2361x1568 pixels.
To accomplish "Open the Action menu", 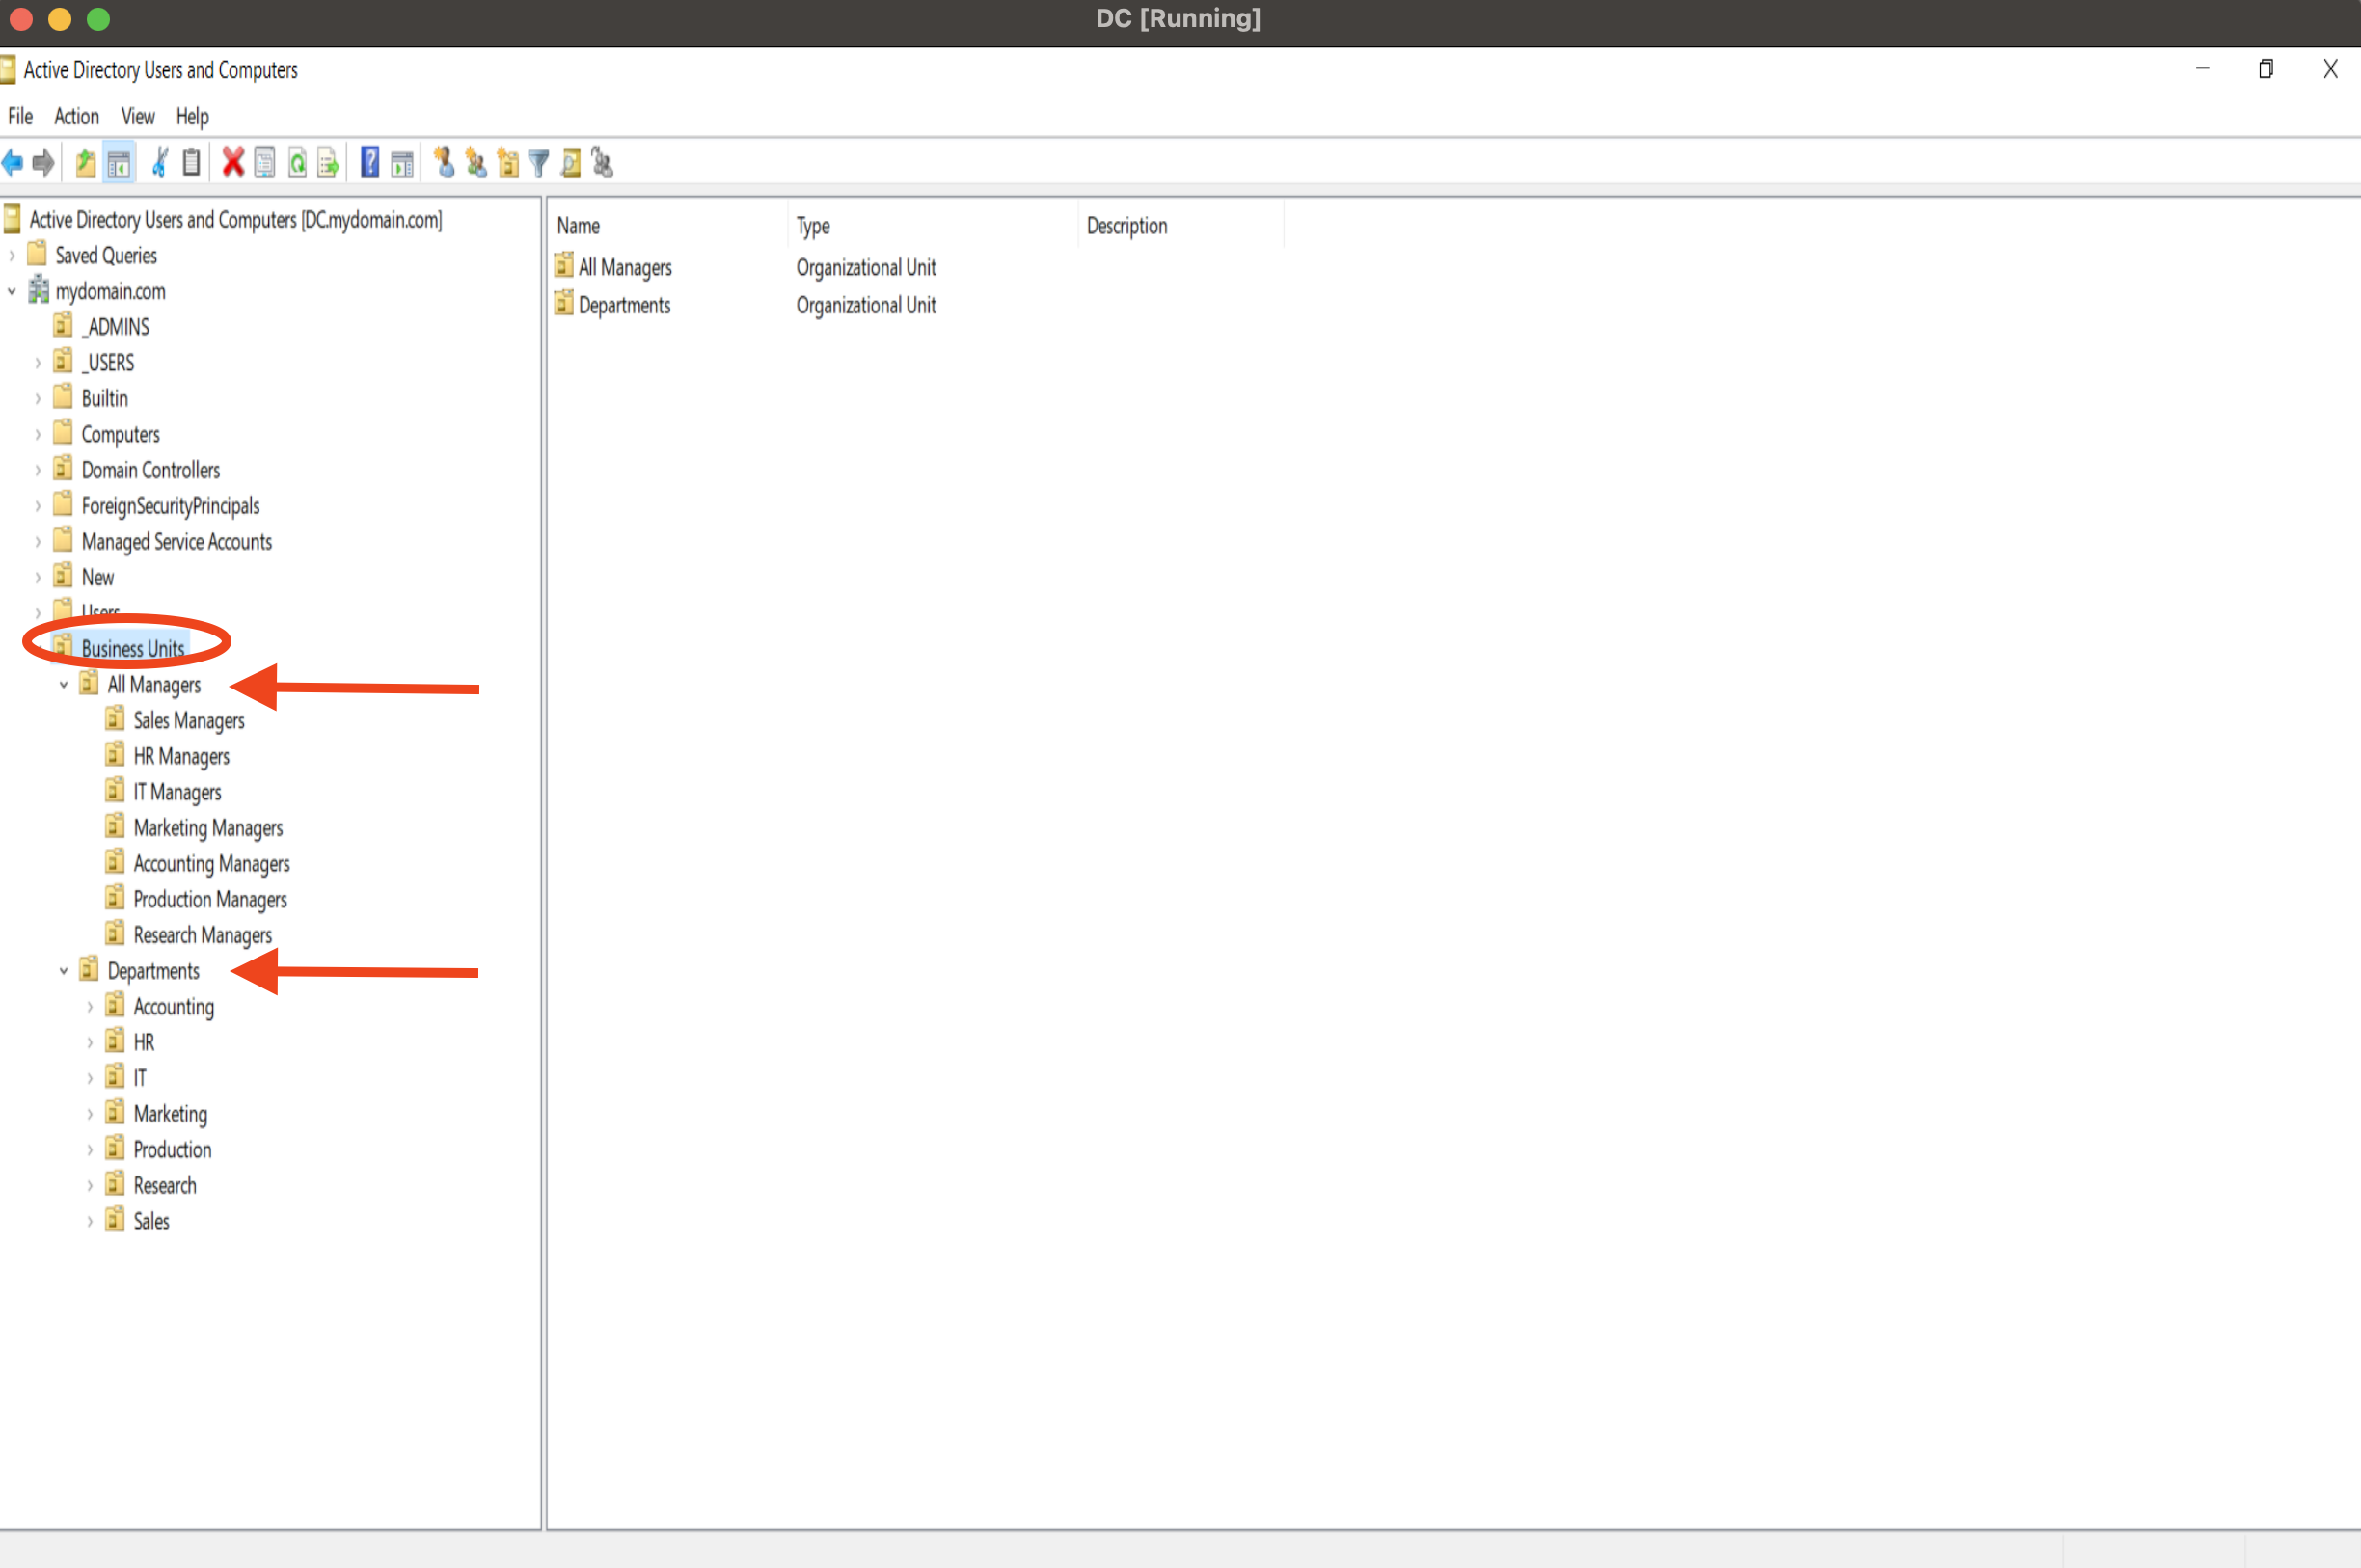I will click(76, 116).
